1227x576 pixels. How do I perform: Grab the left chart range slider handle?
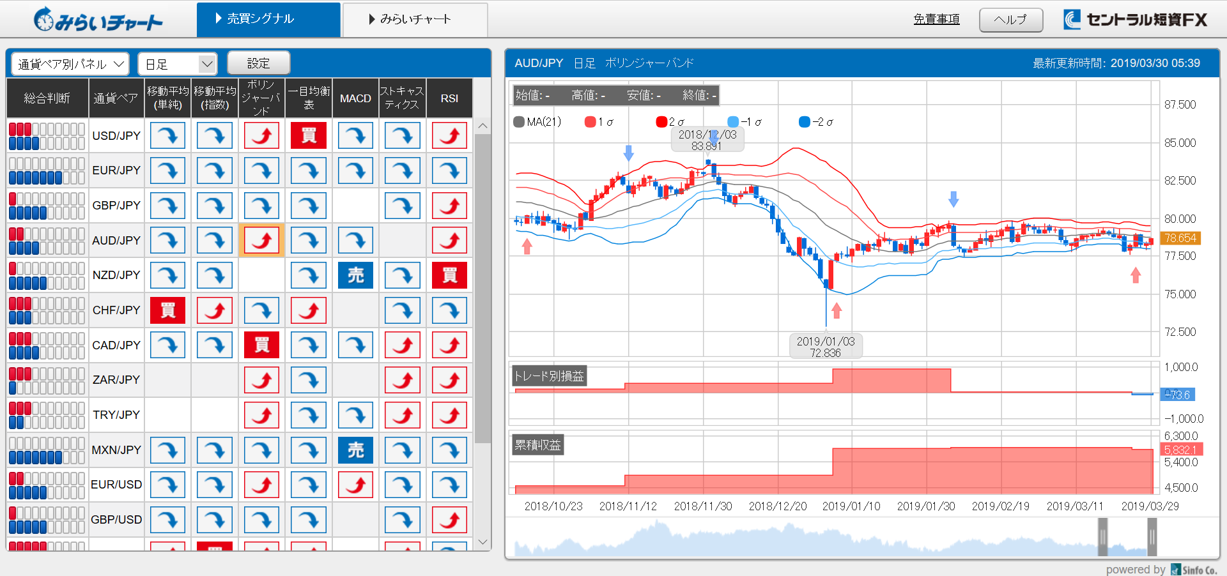click(1102, 536)
